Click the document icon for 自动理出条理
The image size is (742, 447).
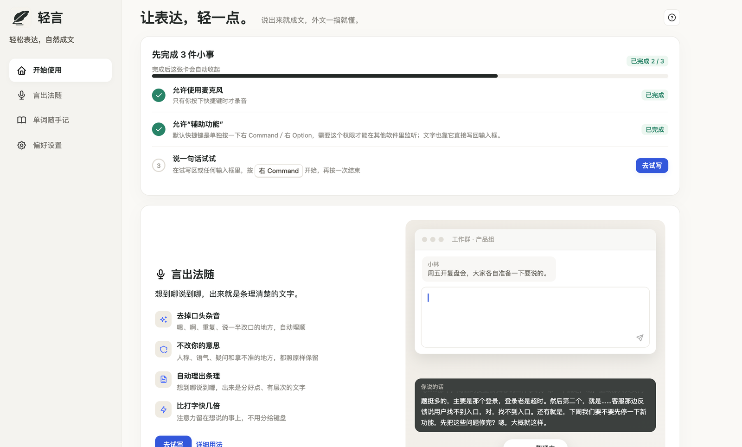pos(163,380)
